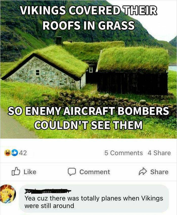
Task: Click the laughing Haha reaction emoji
Action: (x=8, y=153)
